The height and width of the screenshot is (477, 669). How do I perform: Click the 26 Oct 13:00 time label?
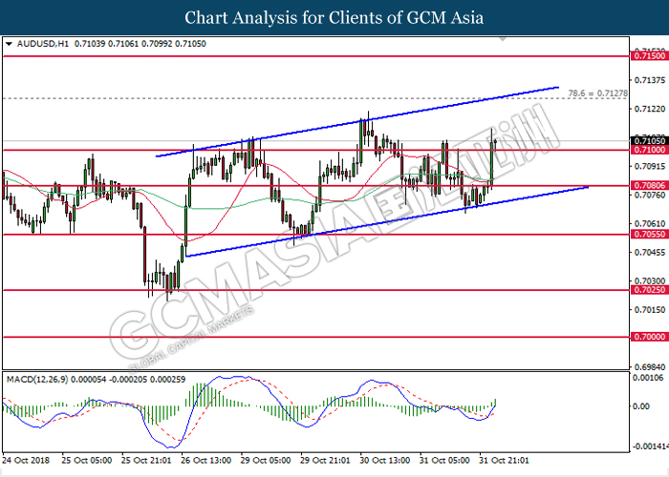(x=206, y=461)
